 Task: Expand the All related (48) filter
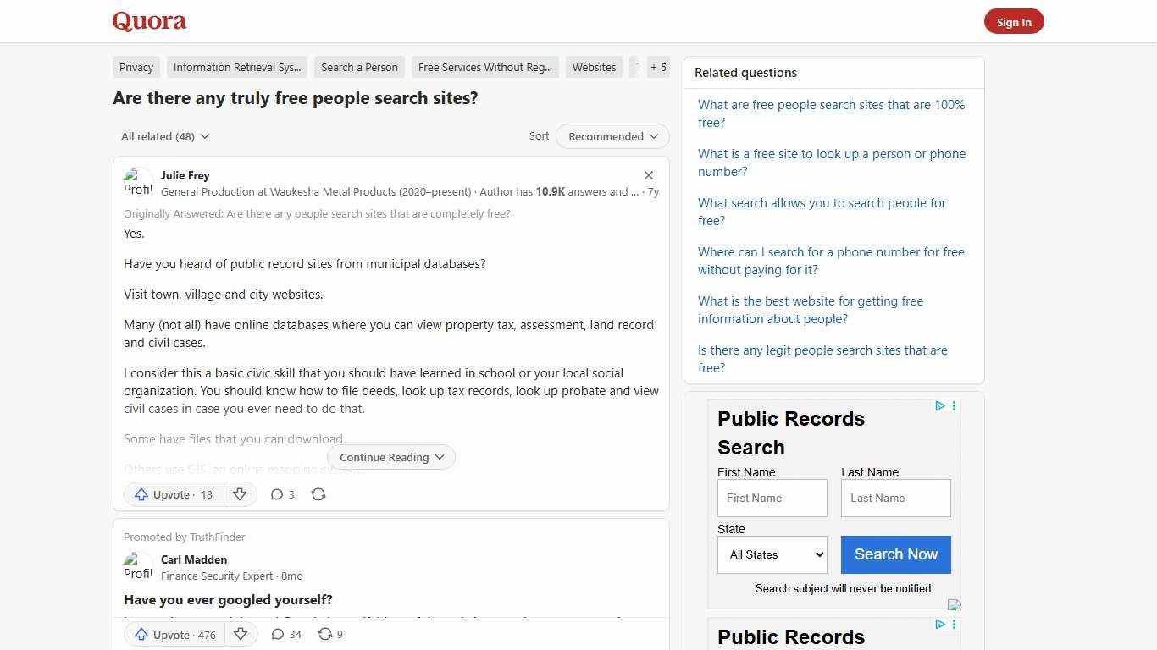pyautogui.click(x=165, y=136)
